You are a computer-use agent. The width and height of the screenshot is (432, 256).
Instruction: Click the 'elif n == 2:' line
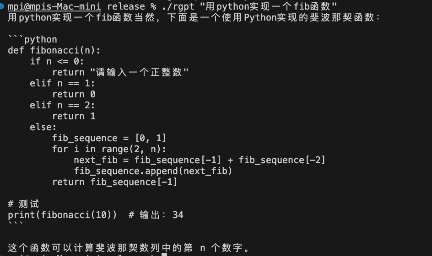62,106
